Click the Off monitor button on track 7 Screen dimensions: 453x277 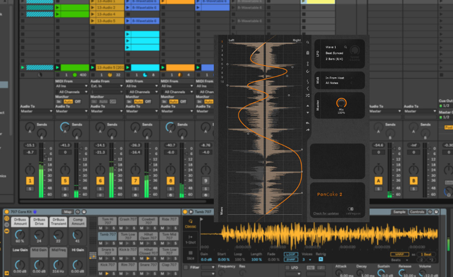[148, 102]
